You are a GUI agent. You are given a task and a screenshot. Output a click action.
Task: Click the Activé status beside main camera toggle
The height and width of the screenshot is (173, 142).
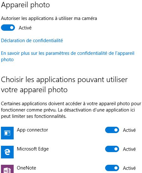[x=25, y=28]
